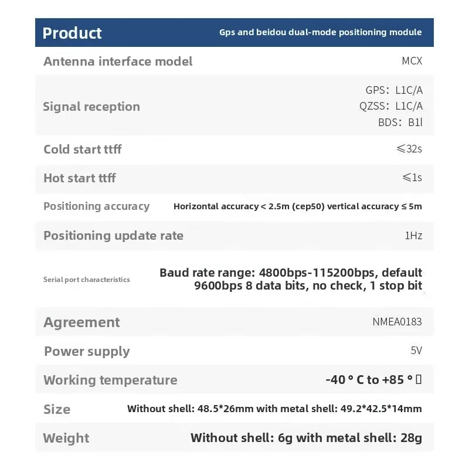Click the Antenna interface model label
469x469 pixels.
118,62
